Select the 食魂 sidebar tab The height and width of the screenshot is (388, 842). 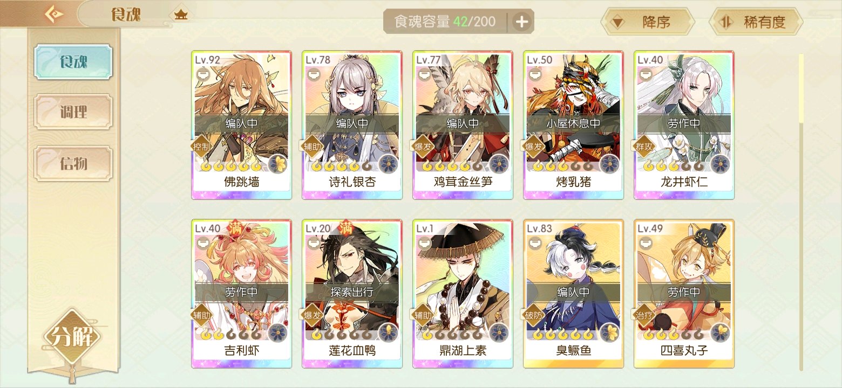pyautogui.click(x=73, y=62)
